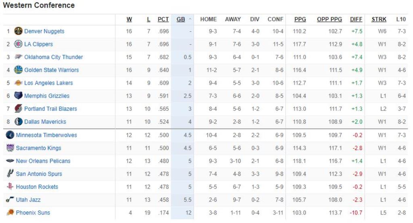The height and width of the screenshot is (223, 413).
Task: Click the Portland Trail Blazers logo
Action: pyautogui.click(x=18, y=108)
